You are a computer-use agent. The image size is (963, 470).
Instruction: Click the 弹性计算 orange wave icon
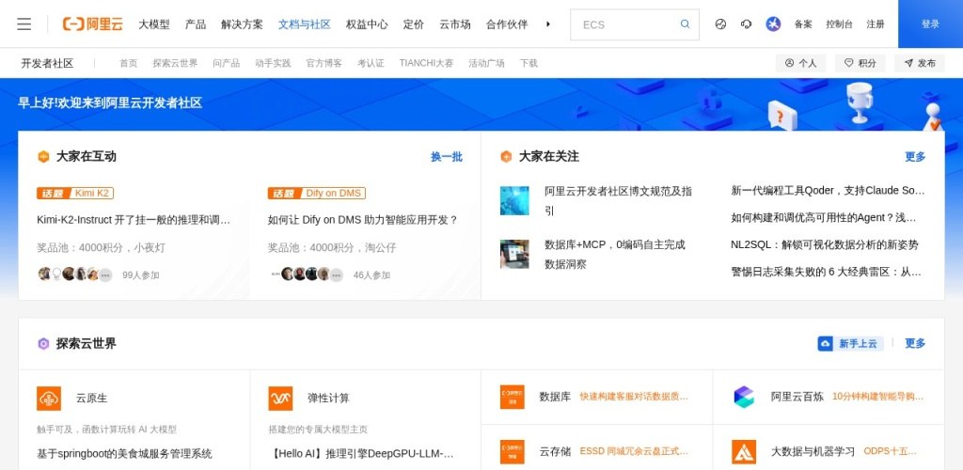pos(280,399)
